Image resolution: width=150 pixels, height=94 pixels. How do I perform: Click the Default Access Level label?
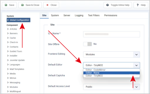[59, 86]
